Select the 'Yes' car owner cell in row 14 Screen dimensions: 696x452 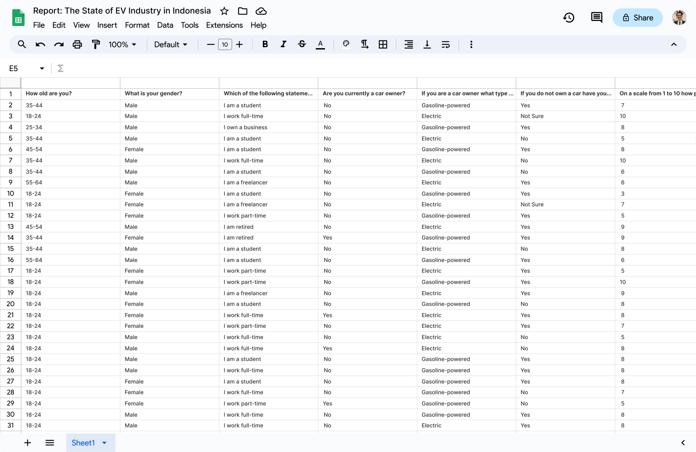coord(368,238)
